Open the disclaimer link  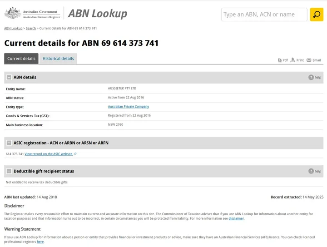click(x=236, y=218)
